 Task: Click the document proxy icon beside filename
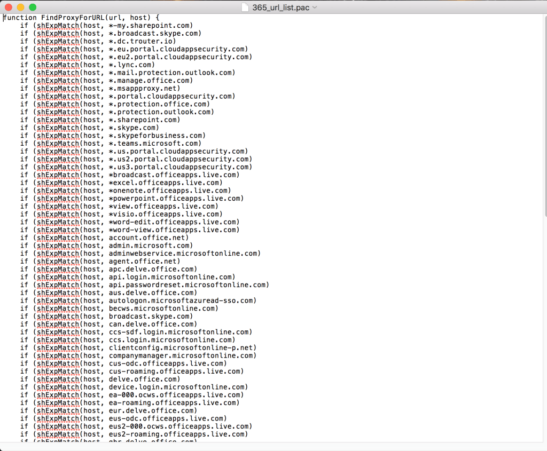[244, 7]
